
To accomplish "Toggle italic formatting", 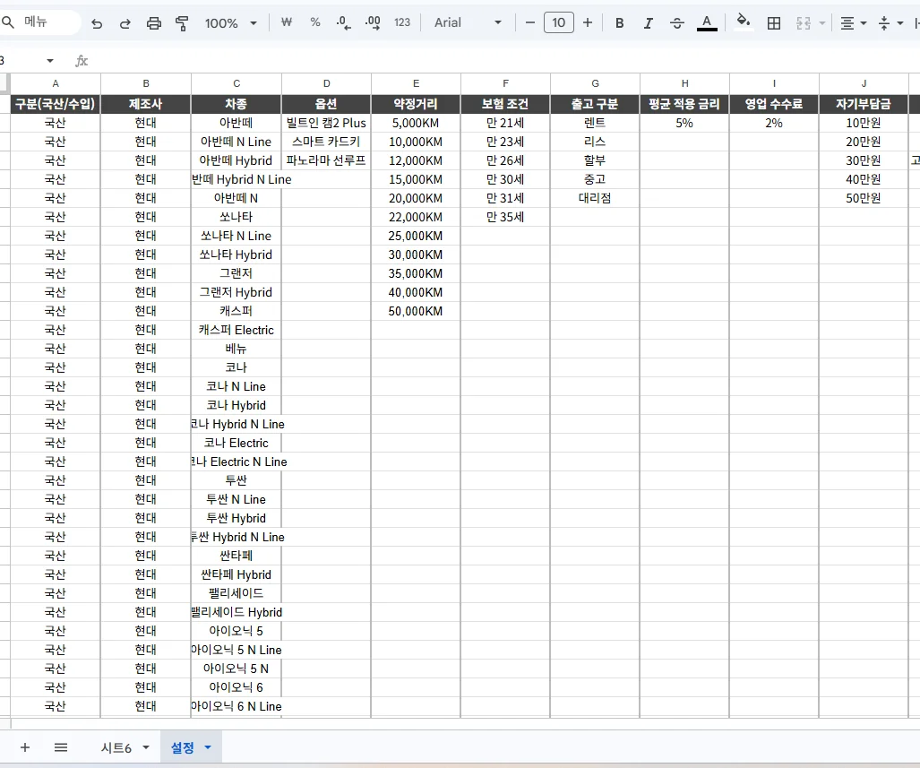I will click(648, 22).
